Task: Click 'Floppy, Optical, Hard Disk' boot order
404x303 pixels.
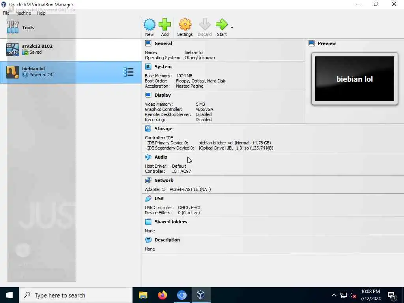Action: (200, 81)
